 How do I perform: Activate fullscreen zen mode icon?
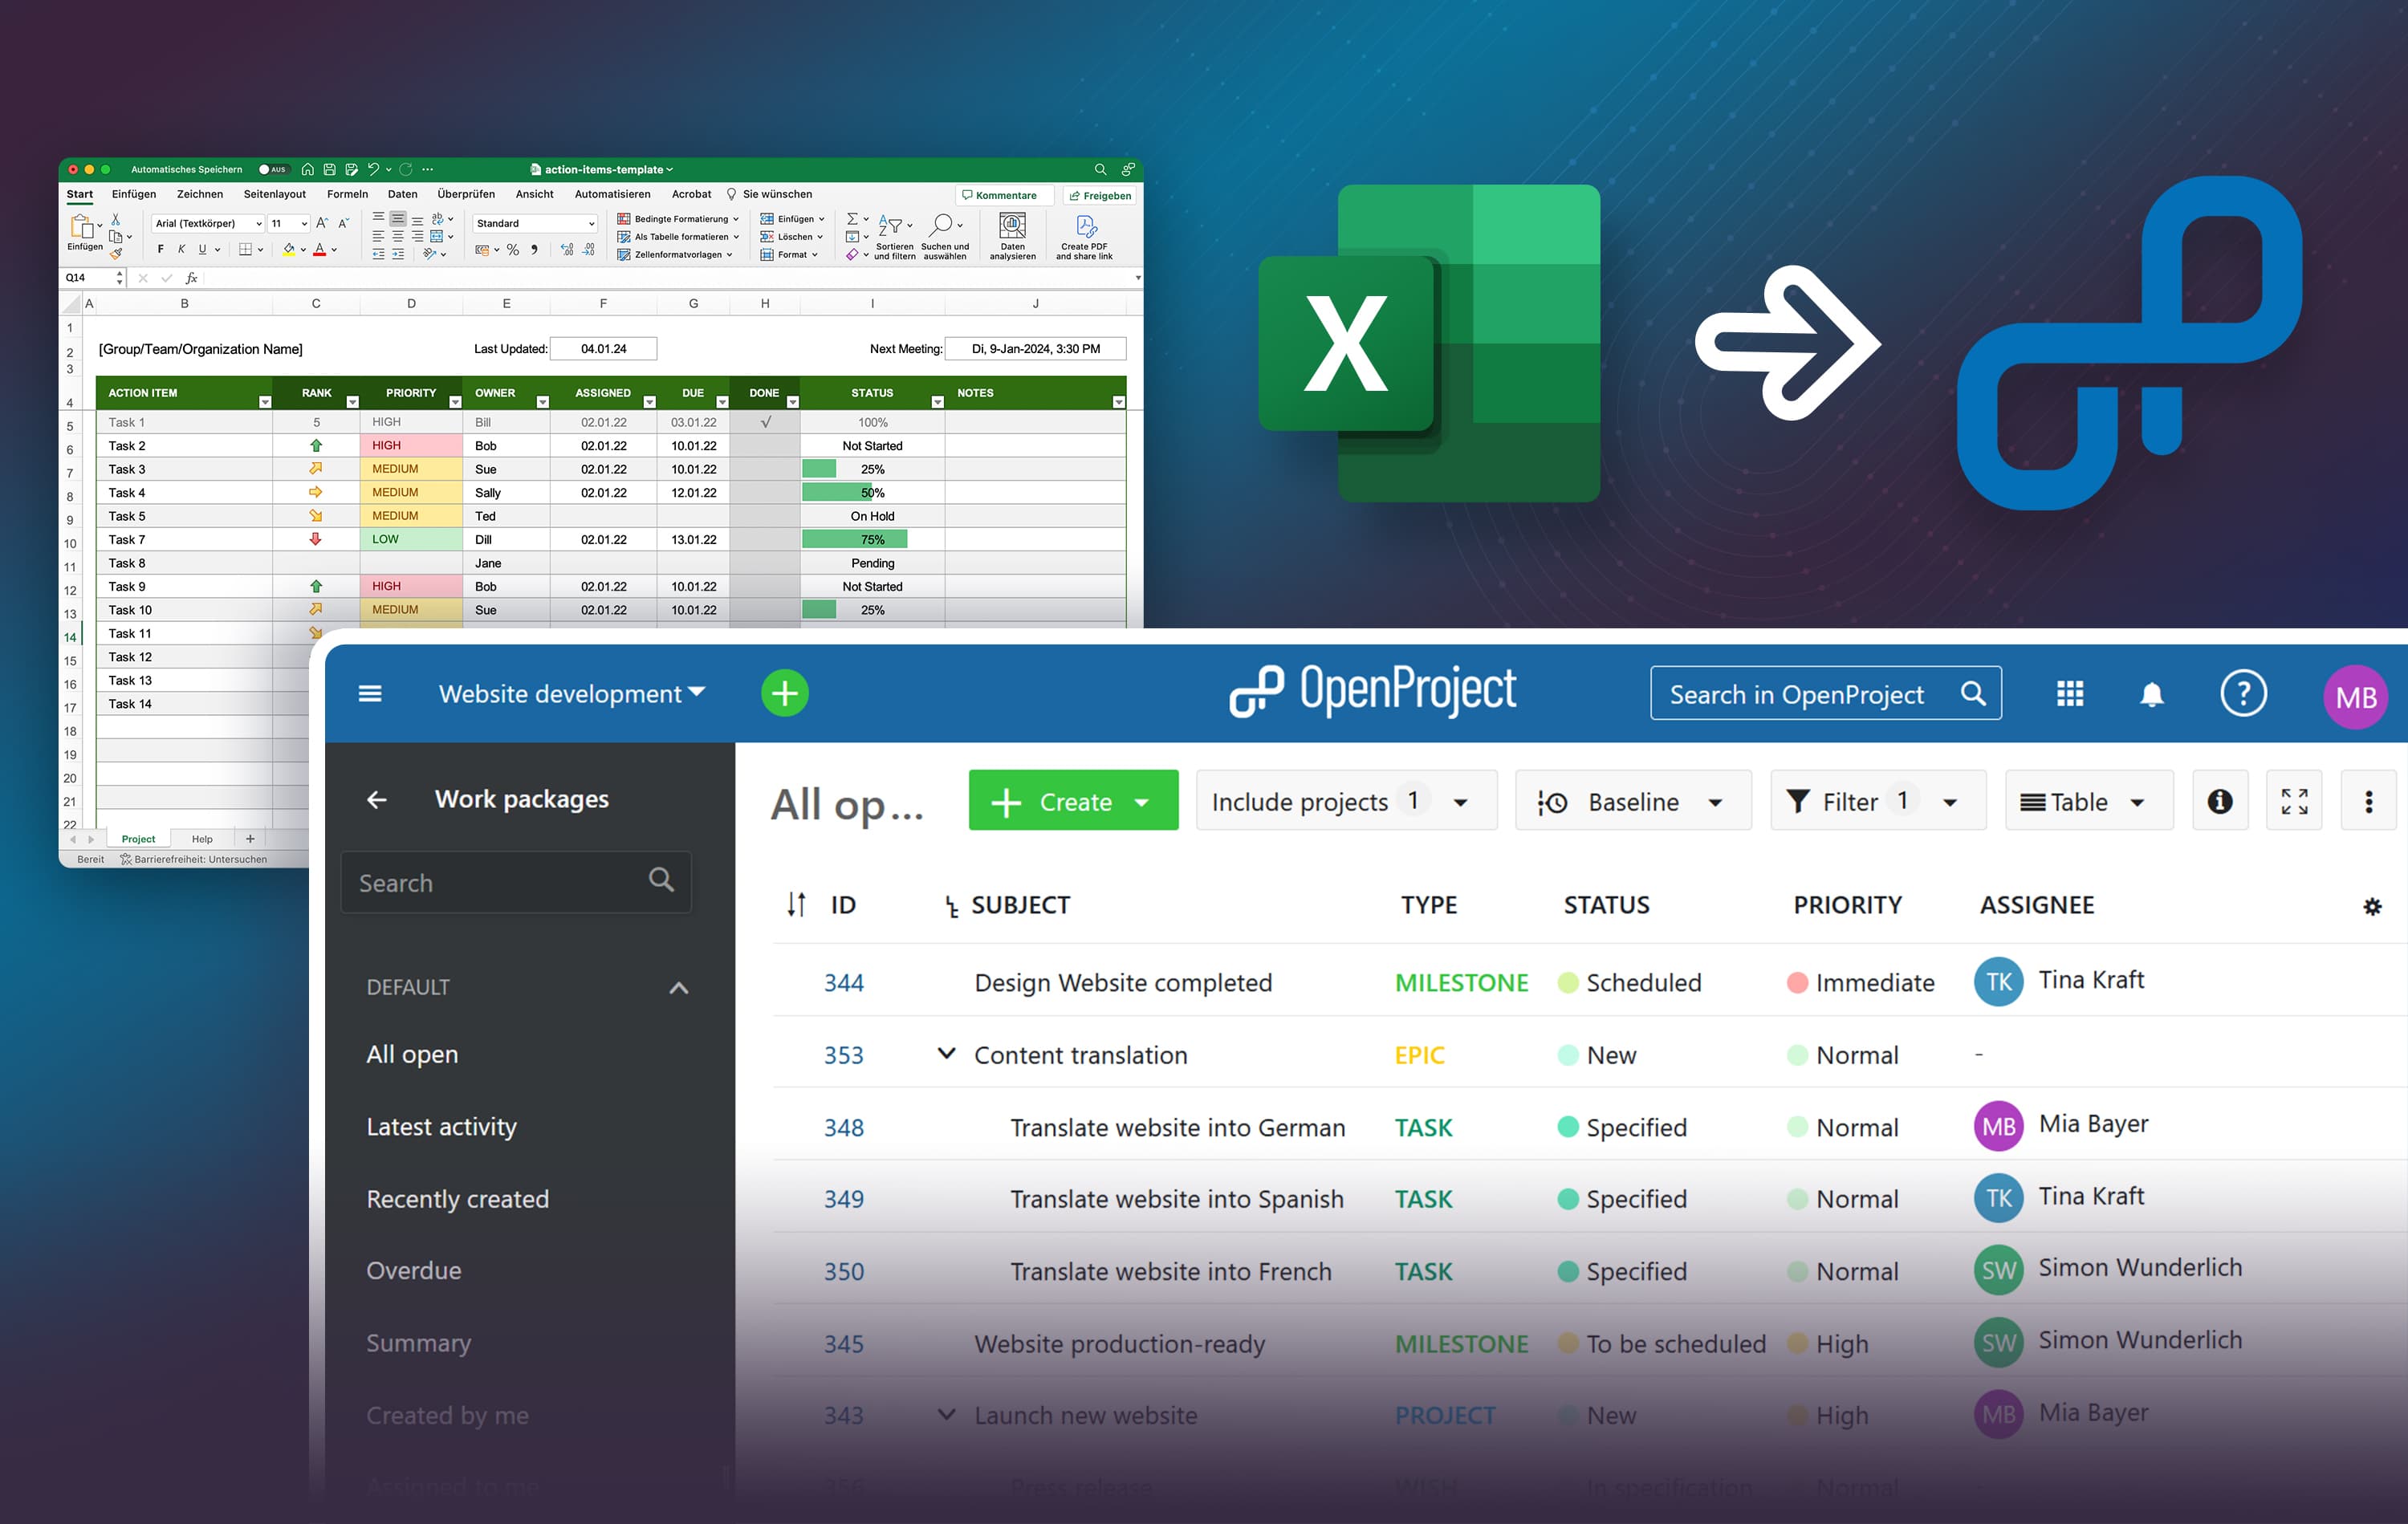(x=2294, y=801)
